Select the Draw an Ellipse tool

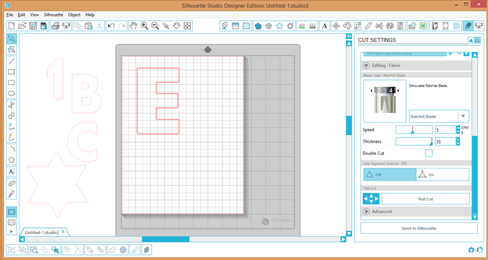[12, 93]
